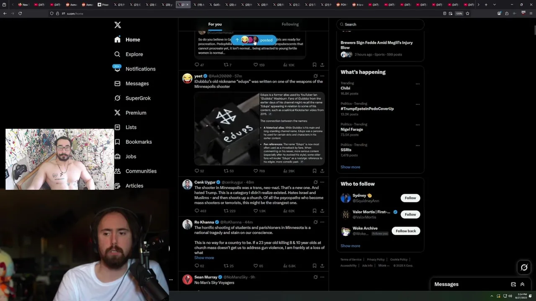Viewport: 536px width, 301px height.
Task: Follow Valor Mortis
Action: 410,214
